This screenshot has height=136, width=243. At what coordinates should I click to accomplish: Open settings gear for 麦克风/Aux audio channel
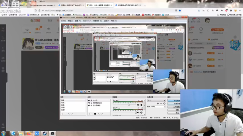141,112
